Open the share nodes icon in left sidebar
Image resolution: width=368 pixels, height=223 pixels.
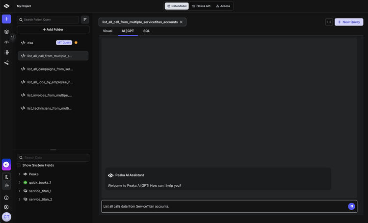[x=6, y=63]
